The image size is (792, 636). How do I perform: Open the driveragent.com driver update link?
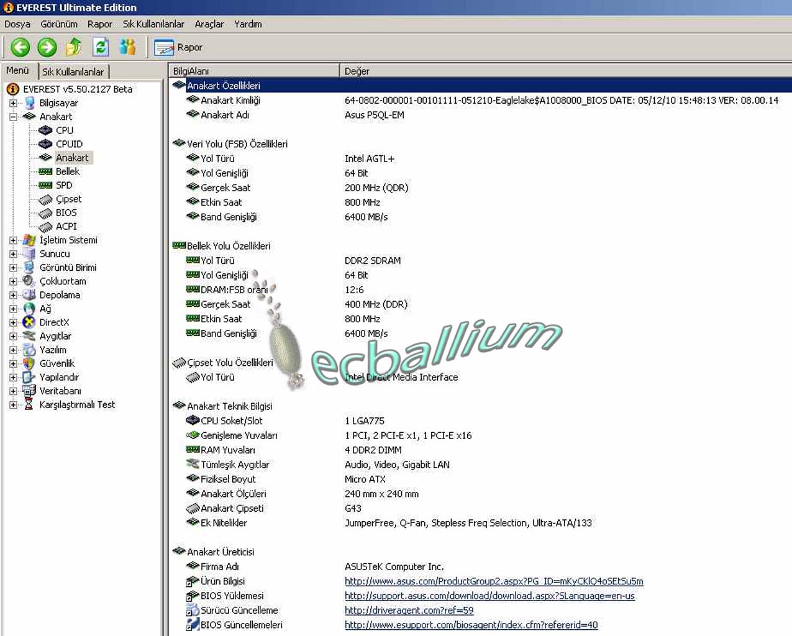pyautogui.click(x=409, y=611)
